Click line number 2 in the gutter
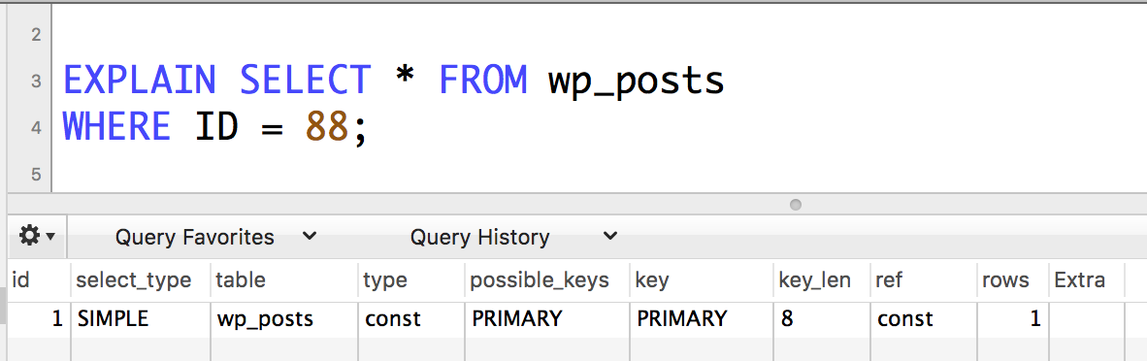Image resolution: width=1147 pixels, height=361 pixels. [x=36, y=34]
